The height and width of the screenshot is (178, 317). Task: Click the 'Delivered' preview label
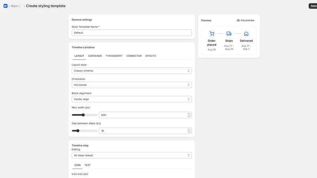click(246, 41)
